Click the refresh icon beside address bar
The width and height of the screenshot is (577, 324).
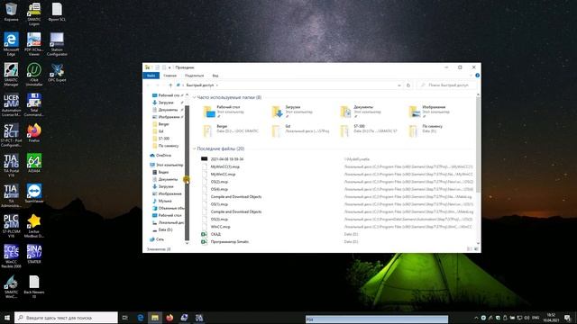tap(408, 85)
